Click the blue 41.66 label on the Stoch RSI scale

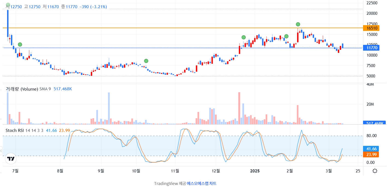click(371, 149)
